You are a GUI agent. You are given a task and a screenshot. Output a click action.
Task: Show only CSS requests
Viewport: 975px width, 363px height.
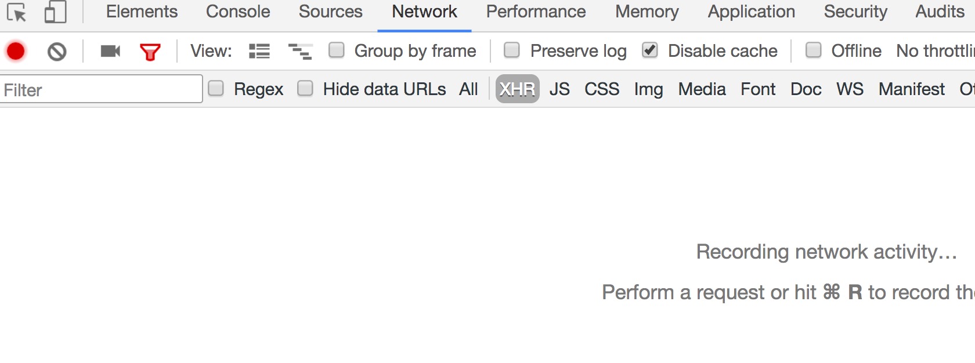[602, 89]
